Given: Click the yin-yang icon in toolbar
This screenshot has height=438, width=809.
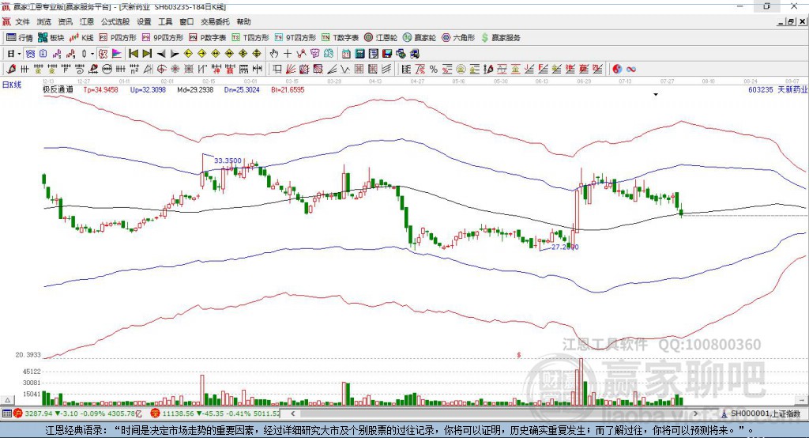Looking at the screenshot, I should 617,70.
